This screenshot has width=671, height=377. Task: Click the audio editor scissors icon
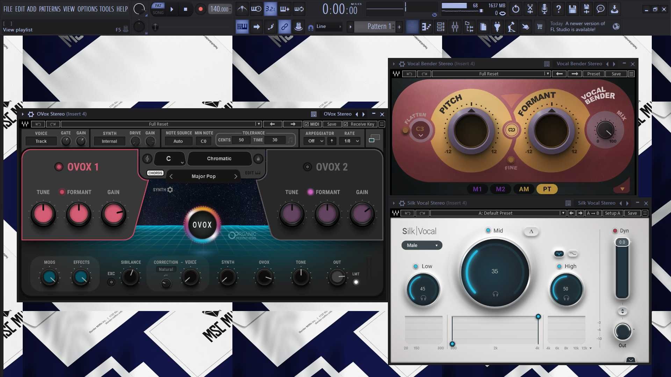coord(530,9)
